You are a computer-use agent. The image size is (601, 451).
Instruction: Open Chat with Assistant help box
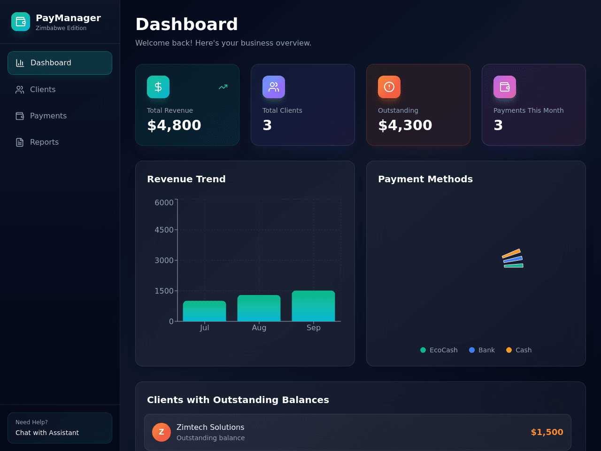coord(60,428)
